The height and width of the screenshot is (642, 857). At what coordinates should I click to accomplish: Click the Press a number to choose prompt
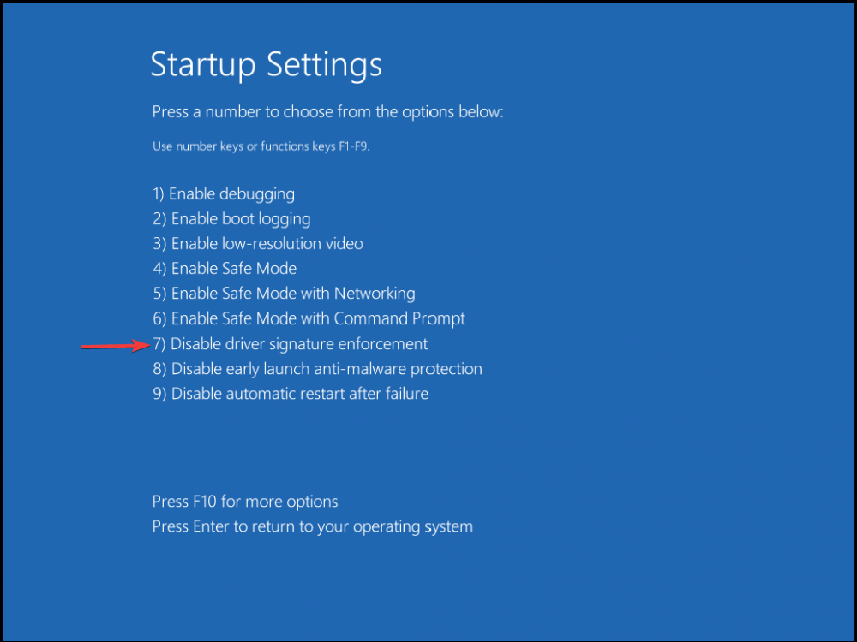(x=328, y=112)
